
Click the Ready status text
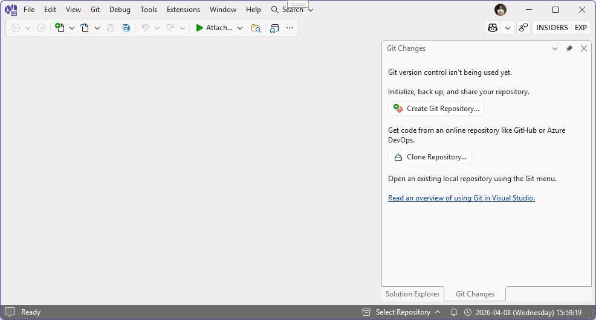[x=31, y=312]
